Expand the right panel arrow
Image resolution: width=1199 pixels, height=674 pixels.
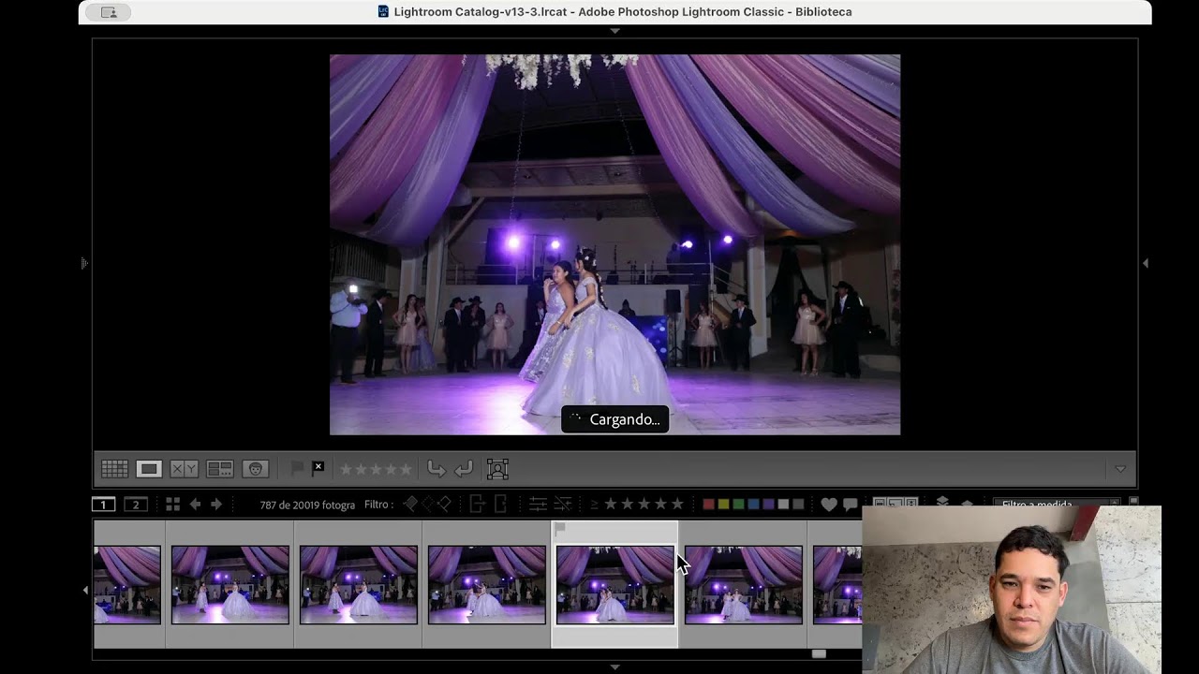(x=1145, y=264)
